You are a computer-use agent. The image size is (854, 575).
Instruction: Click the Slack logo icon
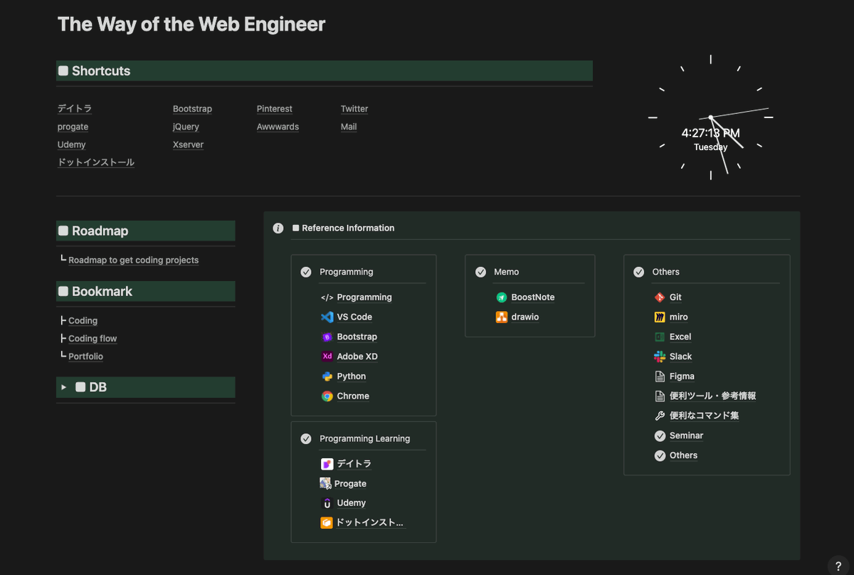tap(660, 357)
